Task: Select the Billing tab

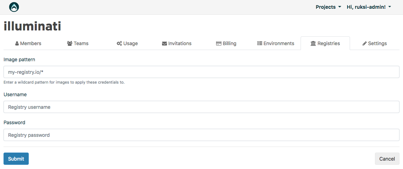Action: pos(226,43)
